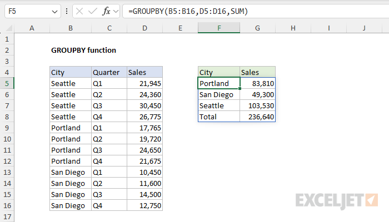Select column H header
The image size is (389, 222).
tap(293, 28)
